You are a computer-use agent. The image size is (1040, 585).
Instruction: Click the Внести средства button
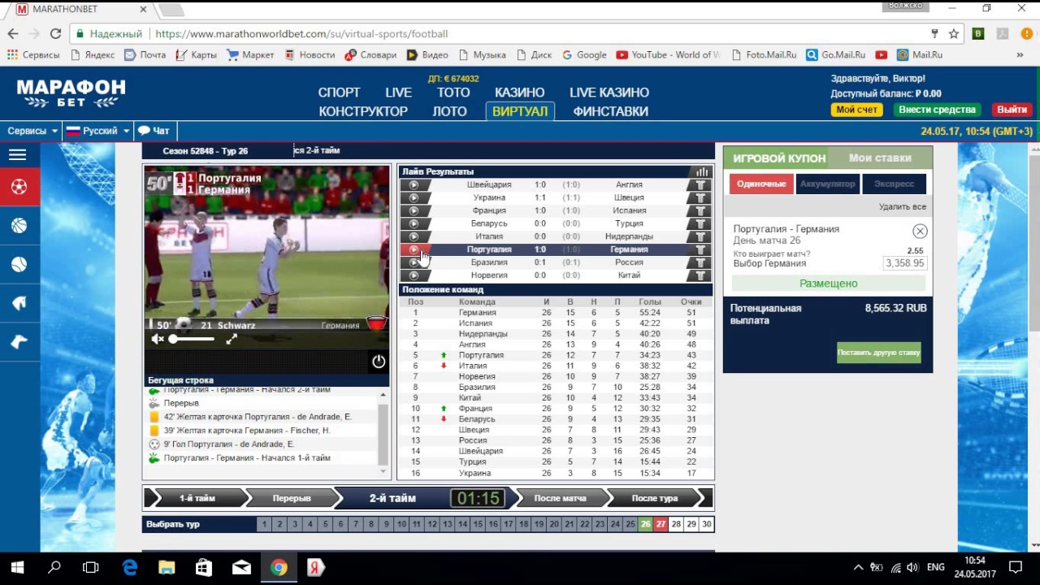click(x=937, y=110)
